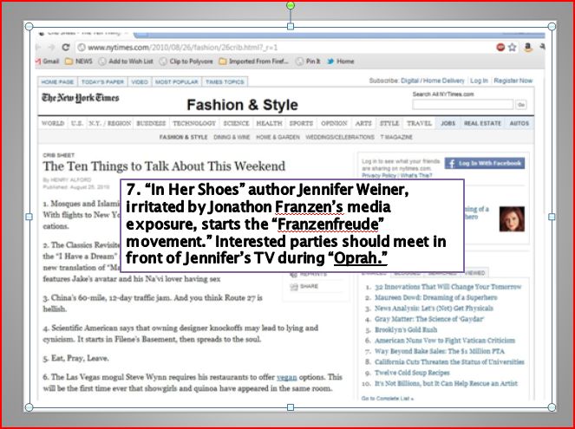Click the red AdBlock extension icon

(x=500, y=48)
